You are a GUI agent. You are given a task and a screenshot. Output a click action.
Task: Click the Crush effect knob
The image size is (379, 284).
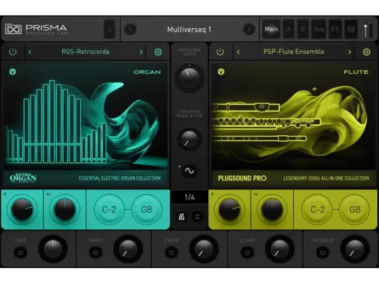(x=204, y=249)
